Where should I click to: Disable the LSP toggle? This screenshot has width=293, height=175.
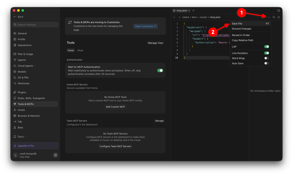(266, 47)
